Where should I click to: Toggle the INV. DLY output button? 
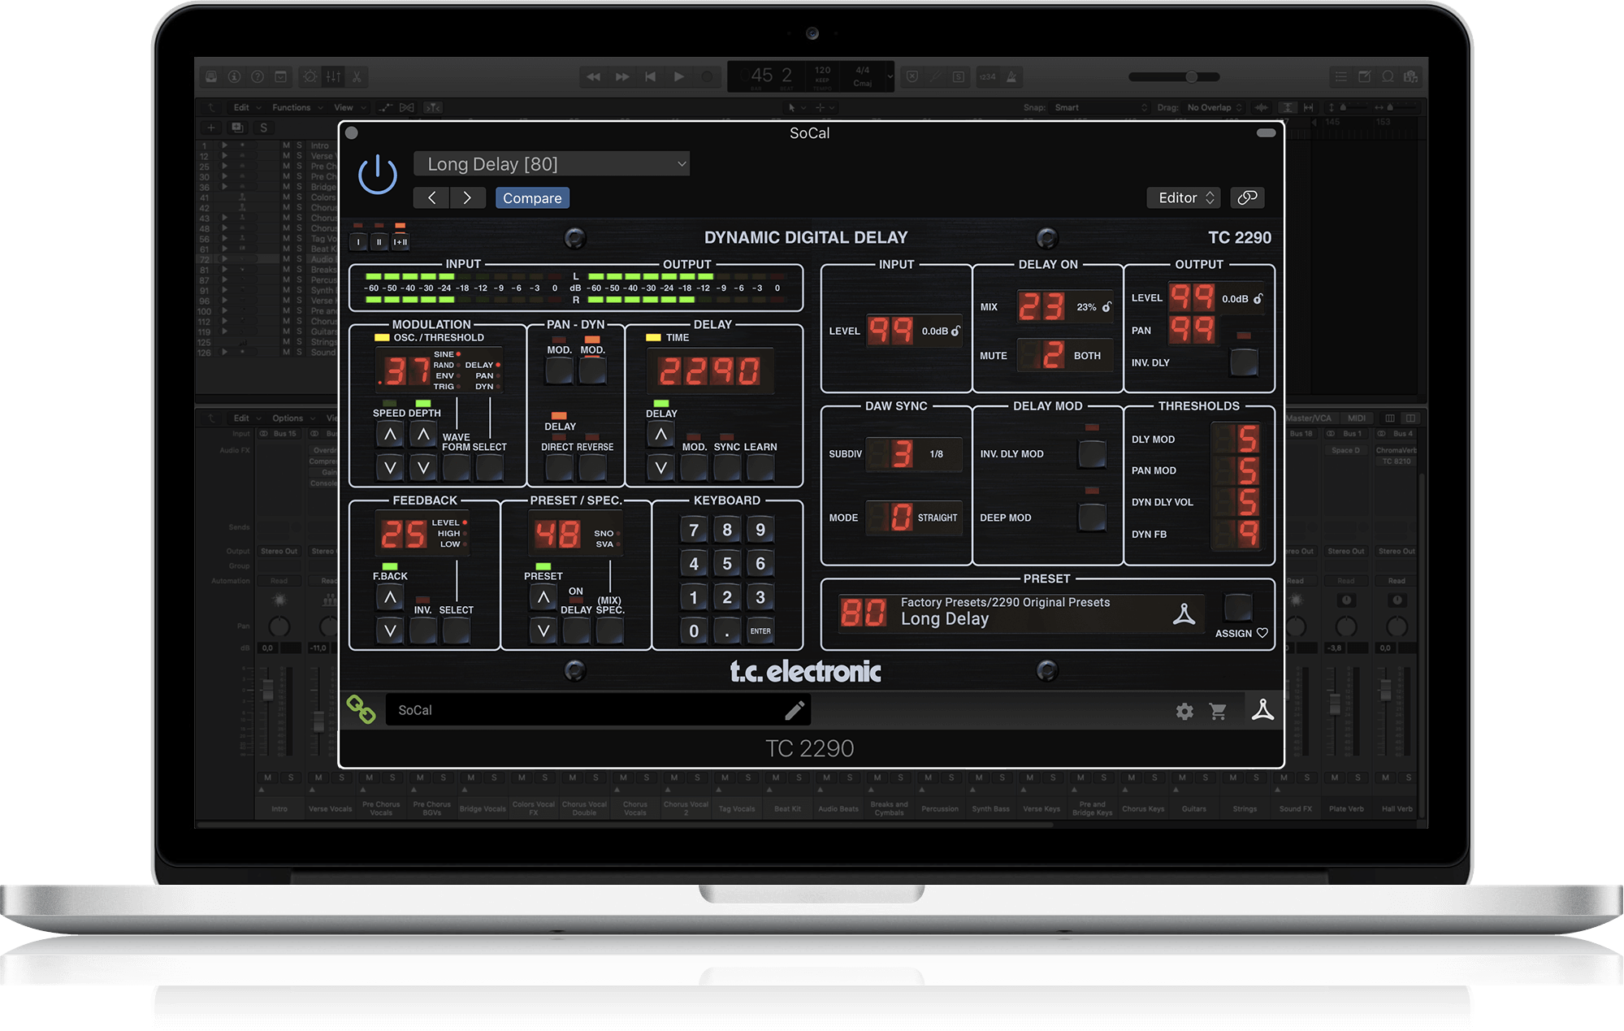(1243, 362)
